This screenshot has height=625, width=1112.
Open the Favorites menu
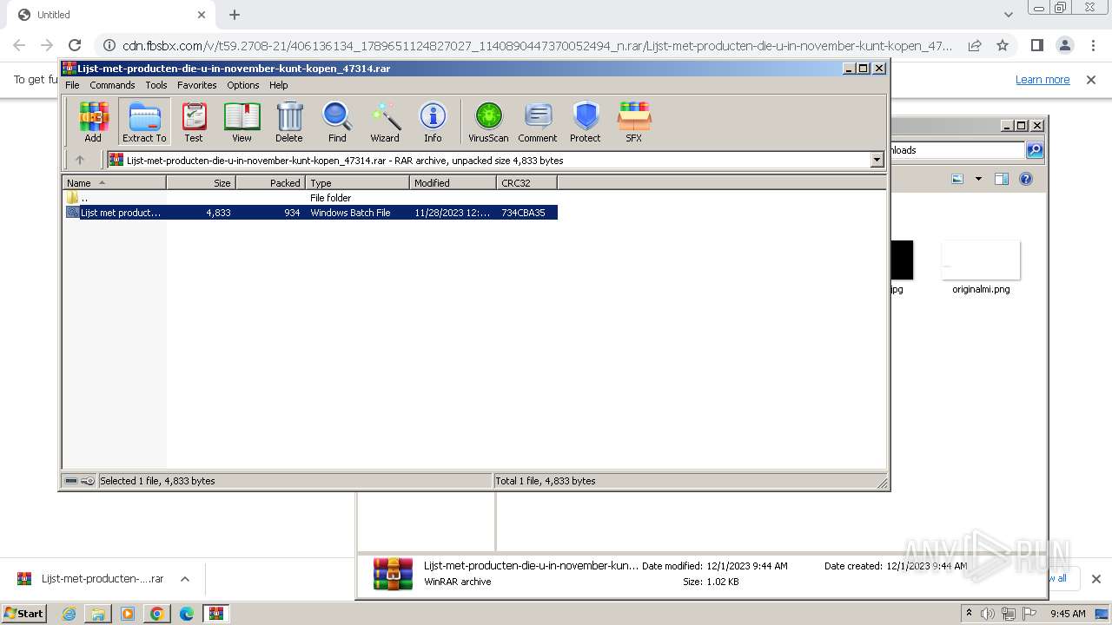197,85
